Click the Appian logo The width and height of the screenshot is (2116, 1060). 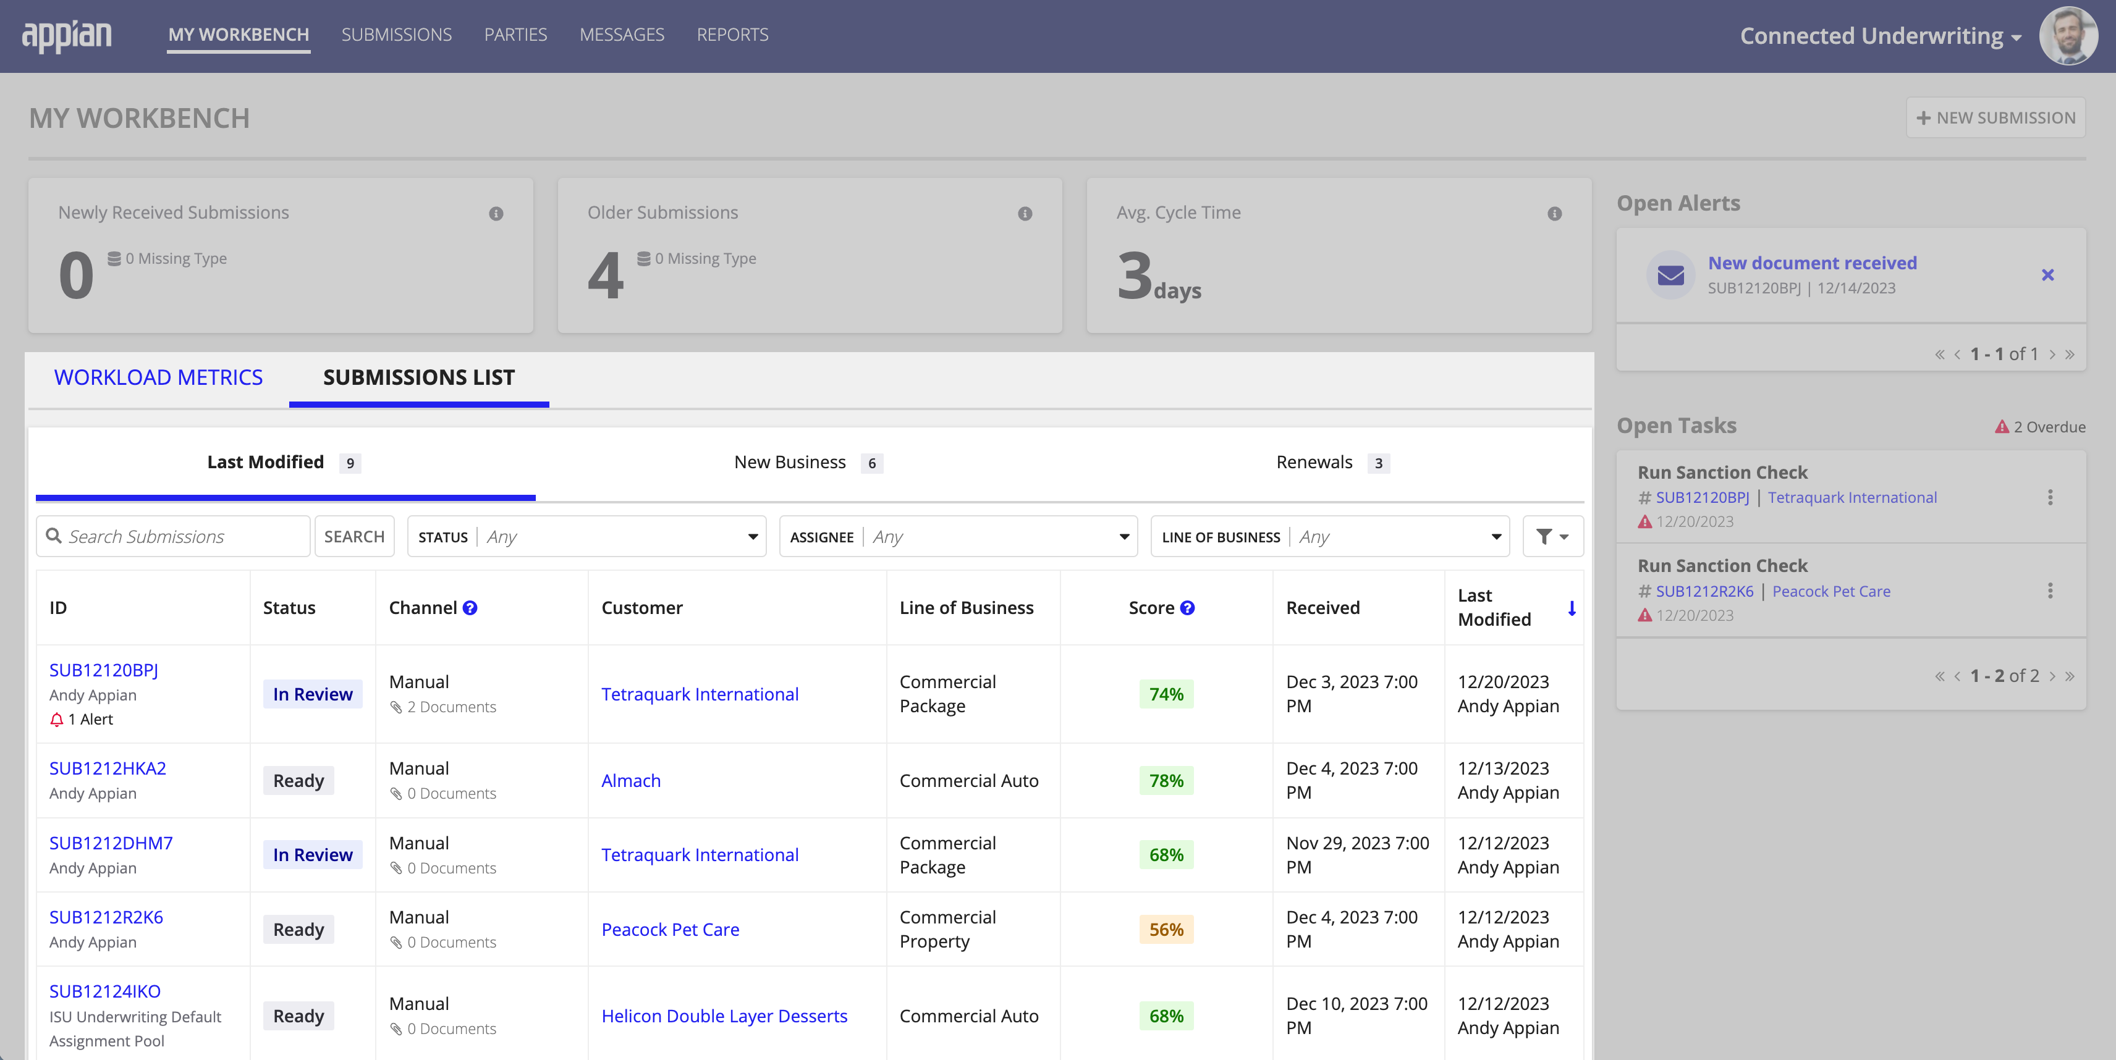[x=67, y=35]
